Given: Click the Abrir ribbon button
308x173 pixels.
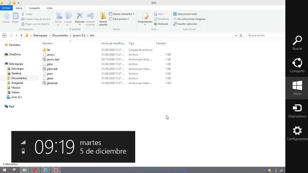Looking at the screenshot, I should point(160,14).
